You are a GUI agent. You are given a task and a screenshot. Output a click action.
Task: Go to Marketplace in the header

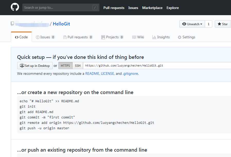coord(152,8)
